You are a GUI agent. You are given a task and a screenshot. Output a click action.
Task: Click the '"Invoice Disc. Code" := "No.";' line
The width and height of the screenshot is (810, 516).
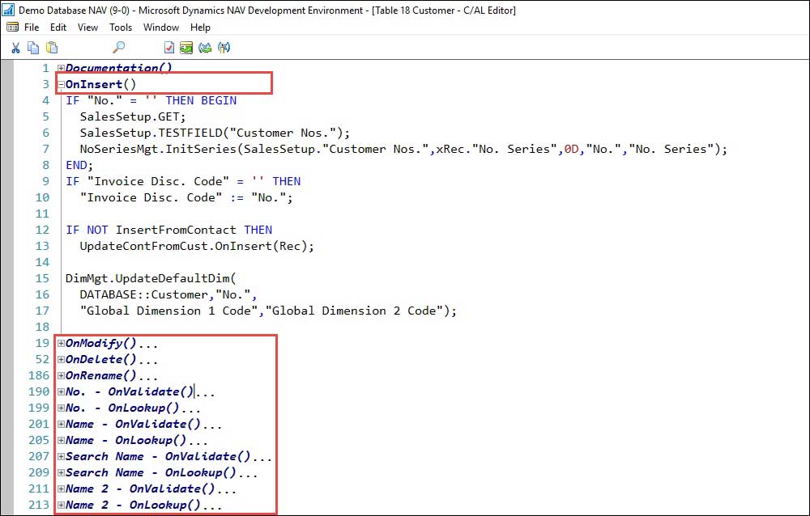tap(186, 197)
